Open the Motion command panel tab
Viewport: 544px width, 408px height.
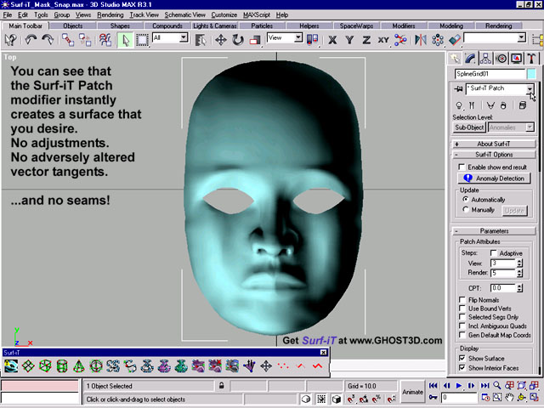click(501, 59)
